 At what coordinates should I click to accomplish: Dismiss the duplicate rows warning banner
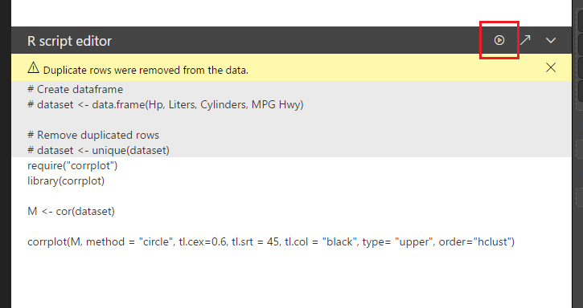(551, 67)
